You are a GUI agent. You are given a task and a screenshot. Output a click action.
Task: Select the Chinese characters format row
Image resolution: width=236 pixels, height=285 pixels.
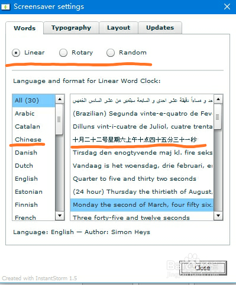coord(142,140)
